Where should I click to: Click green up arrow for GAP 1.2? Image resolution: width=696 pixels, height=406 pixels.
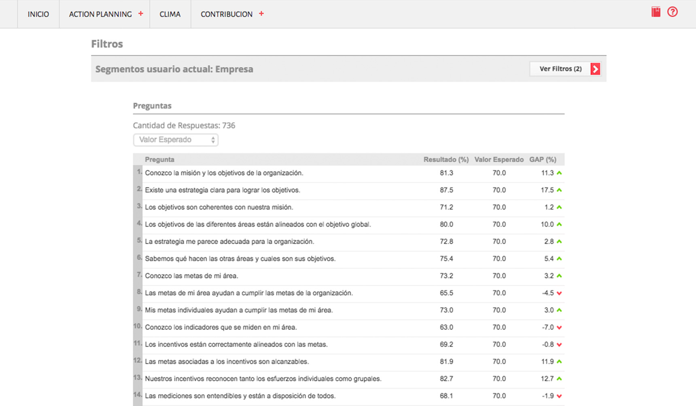(559, 207)
